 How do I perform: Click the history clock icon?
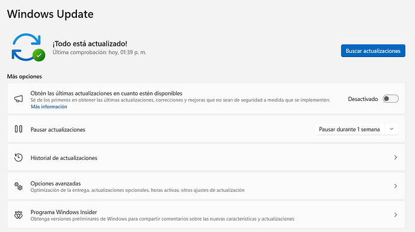click(x=18, y=157)
